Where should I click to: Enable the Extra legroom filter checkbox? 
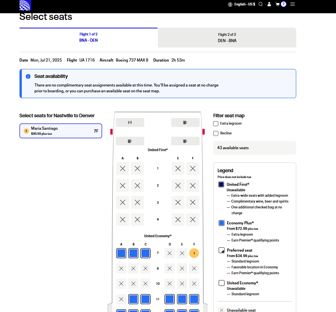[x=216, y=124]
